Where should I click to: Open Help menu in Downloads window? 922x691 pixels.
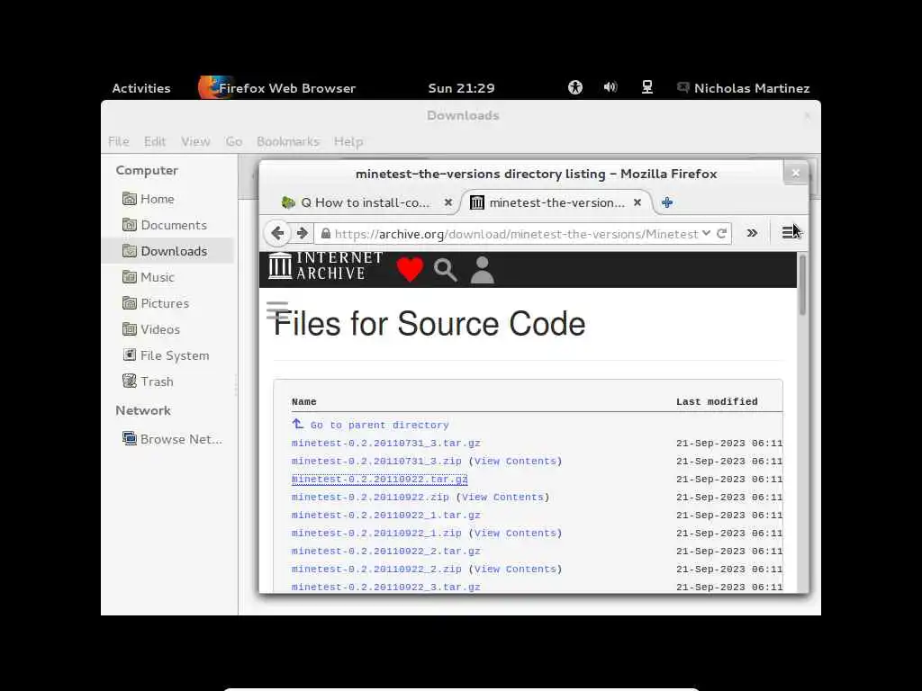(348, 141)
